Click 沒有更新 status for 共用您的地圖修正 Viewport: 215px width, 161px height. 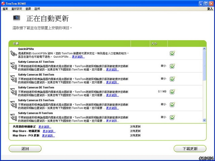[x=135, y=127]
